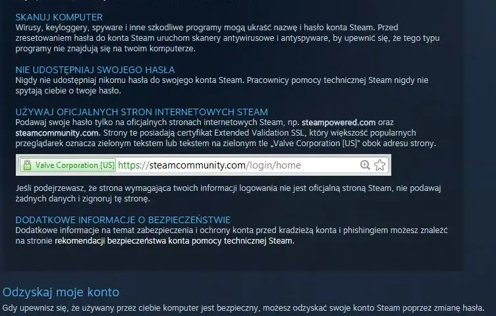Click the zoom magnifier icon in address bar
496x316 pixels.
(x=365, y=165)
